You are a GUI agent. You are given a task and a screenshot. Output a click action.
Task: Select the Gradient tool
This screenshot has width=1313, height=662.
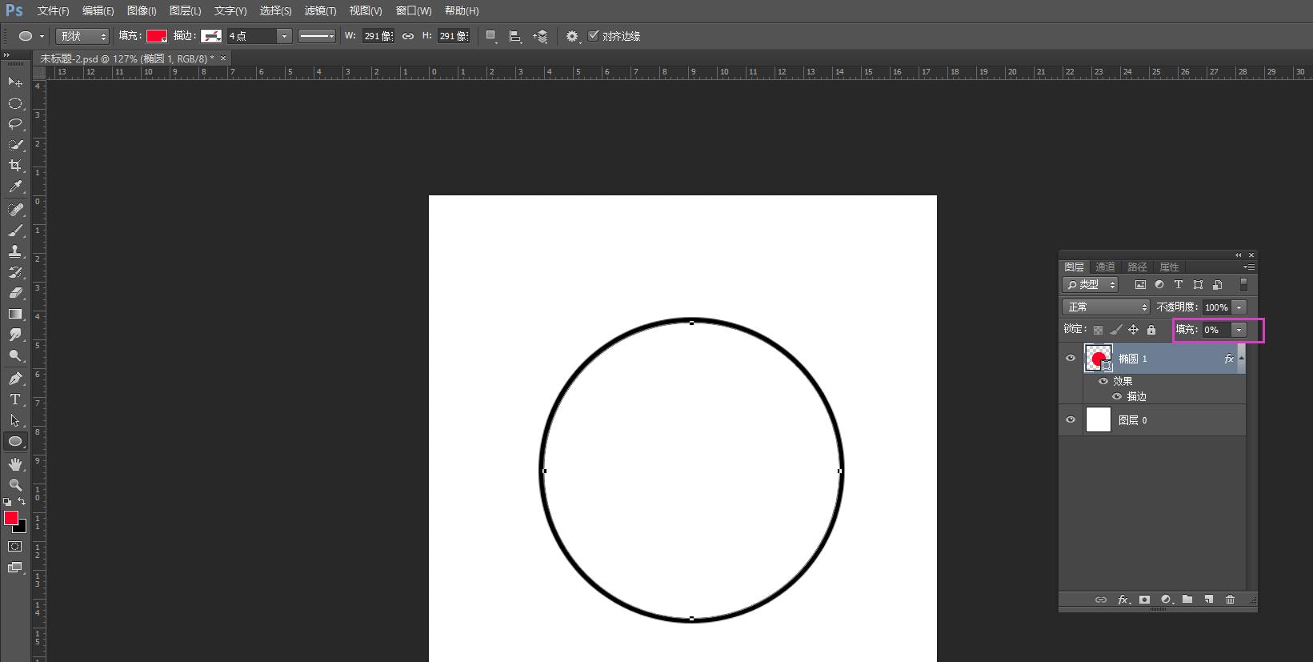(14, 314)
